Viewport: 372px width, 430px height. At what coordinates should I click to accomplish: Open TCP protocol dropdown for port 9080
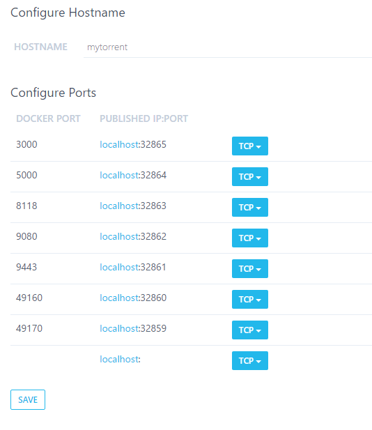coord(249,238)
